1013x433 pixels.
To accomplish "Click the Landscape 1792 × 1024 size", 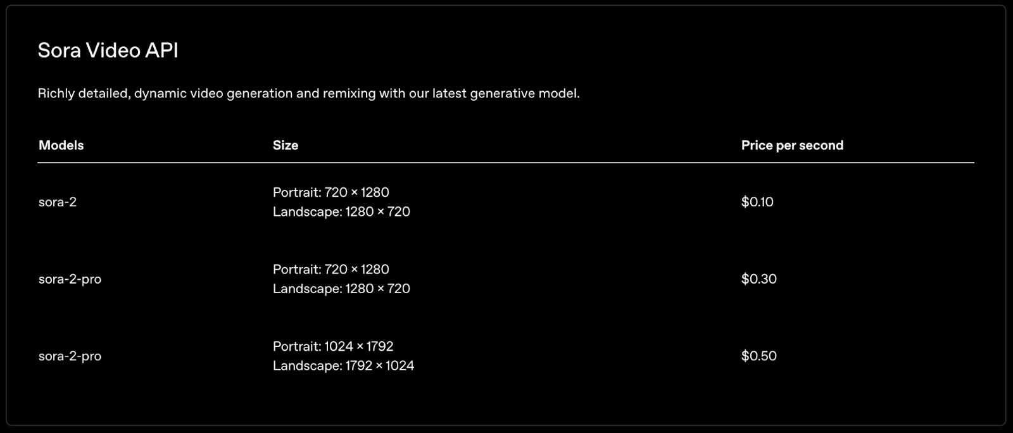I will tap(343, 366).
